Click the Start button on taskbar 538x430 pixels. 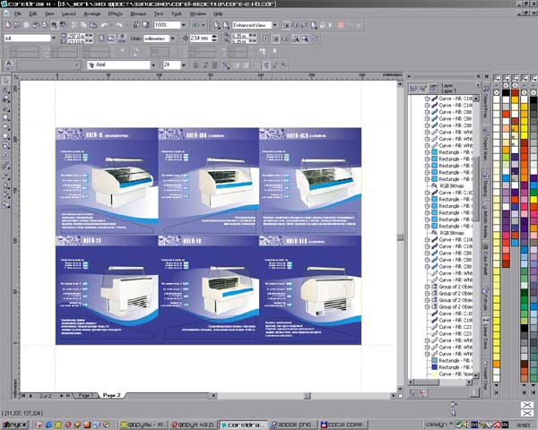(x=15, y=425)
